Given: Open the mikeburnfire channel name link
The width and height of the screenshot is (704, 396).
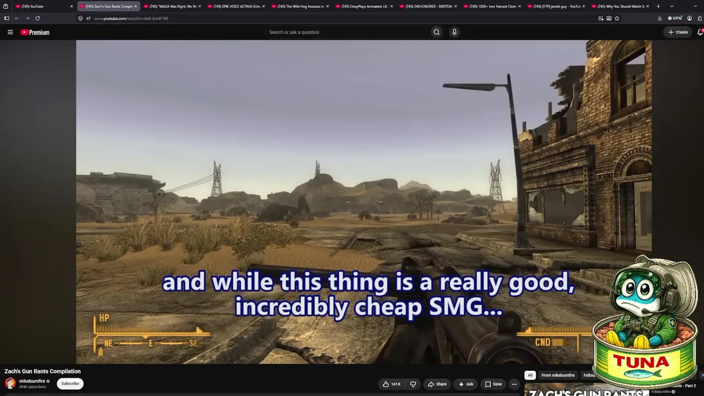Looking at the screenshot, I should pos(32,381).
